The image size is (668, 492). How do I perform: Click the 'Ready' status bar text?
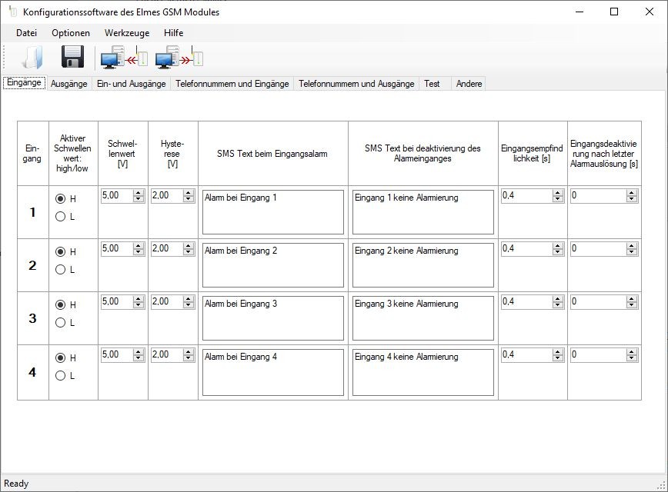tap(16, 484)
